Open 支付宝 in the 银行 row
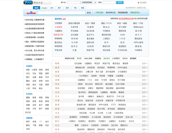The image size is (172, 133). click(131, 121)
